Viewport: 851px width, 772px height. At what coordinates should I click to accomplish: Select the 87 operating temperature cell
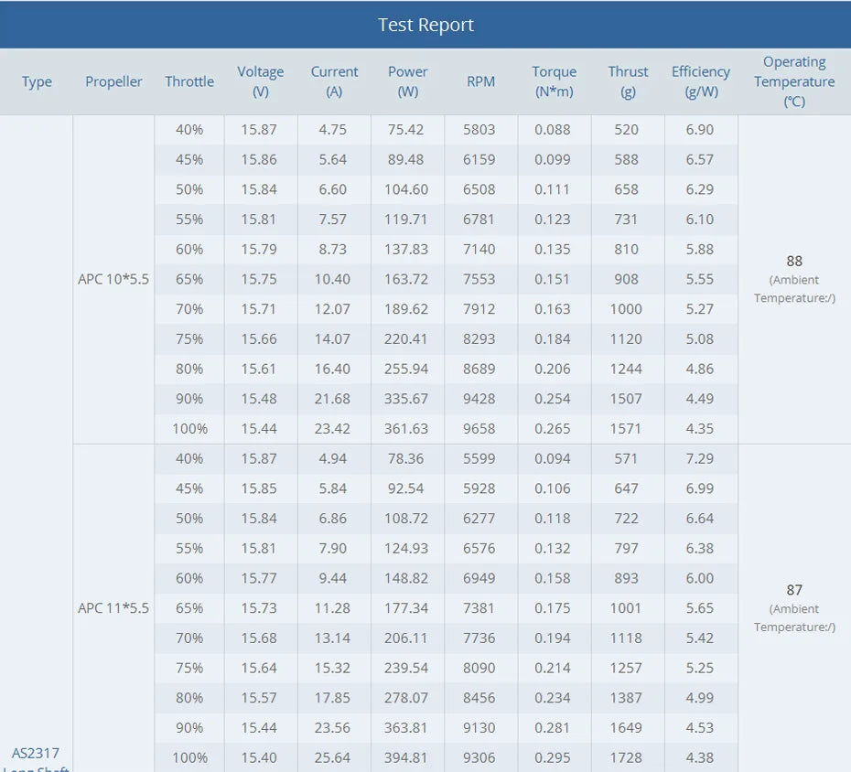click(x=793, y=607)
